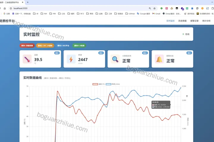This screenshot has width=214, height=142.
Task: Click the blue 模块3 MES平台 pill
Action: pos(63,46)
